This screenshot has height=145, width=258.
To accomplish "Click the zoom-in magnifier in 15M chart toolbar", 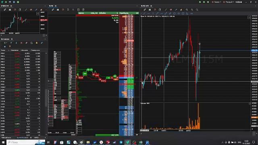I will tap(187, 10).
